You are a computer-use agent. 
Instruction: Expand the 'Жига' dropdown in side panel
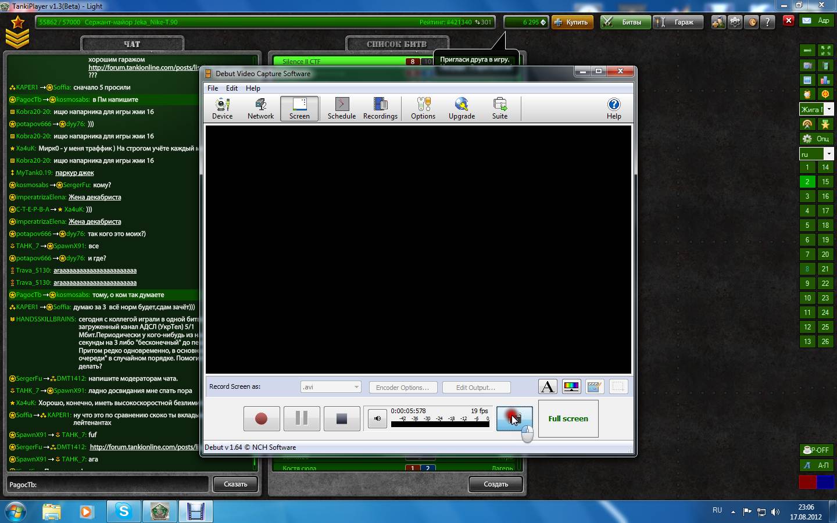click(x=829, y=109)
